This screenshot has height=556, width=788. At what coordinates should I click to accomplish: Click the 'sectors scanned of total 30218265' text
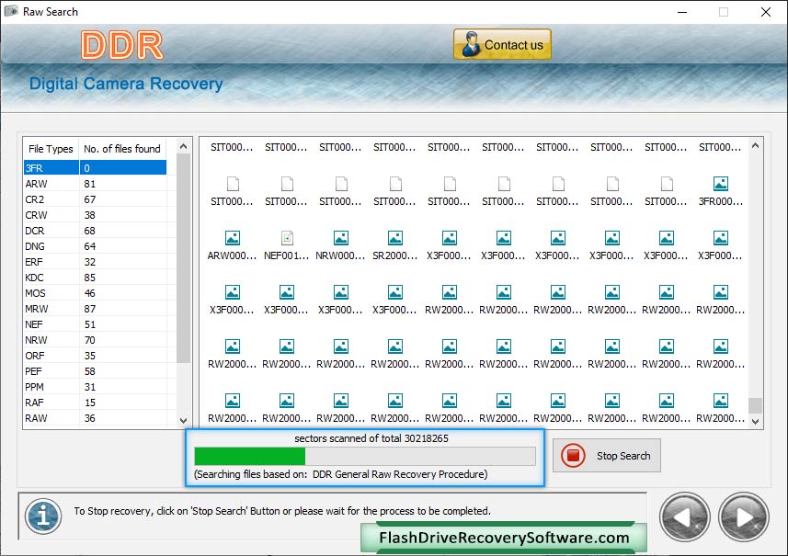[371, 438]
